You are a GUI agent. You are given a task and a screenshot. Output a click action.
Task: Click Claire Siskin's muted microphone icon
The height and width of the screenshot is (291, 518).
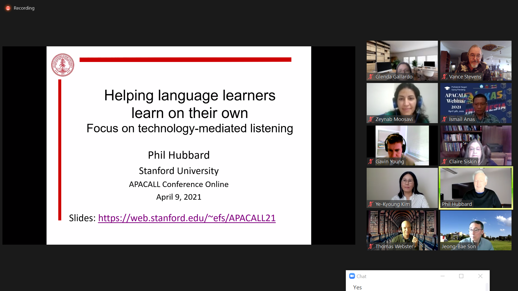444,161
